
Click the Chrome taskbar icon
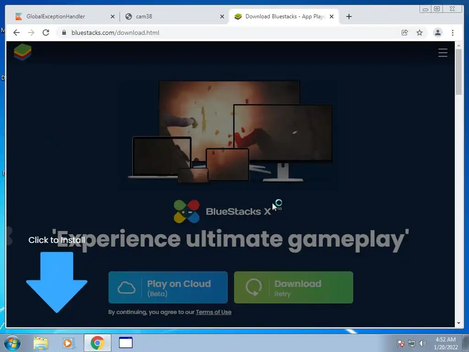point(97,343)
